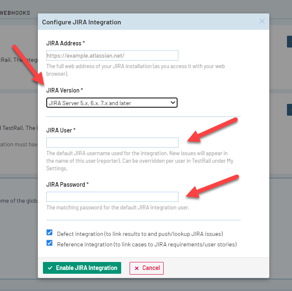This screenshot has height=291, width=292.
Task: Toggle the Defect integration checkbox
Action: pos(50,233)
